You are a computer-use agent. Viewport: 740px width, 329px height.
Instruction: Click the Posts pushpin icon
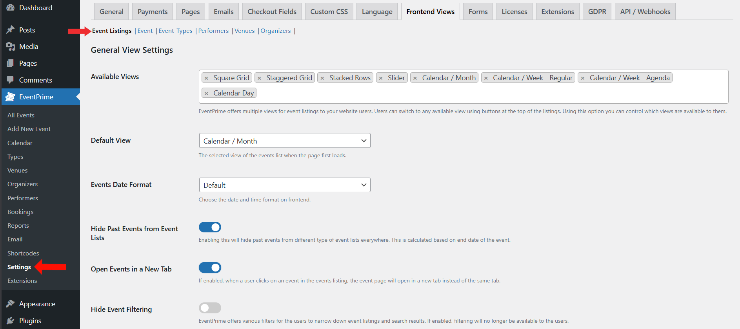(x=11, y=30)
